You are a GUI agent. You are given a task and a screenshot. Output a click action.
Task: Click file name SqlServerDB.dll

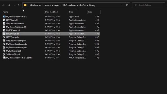[13, 34]
